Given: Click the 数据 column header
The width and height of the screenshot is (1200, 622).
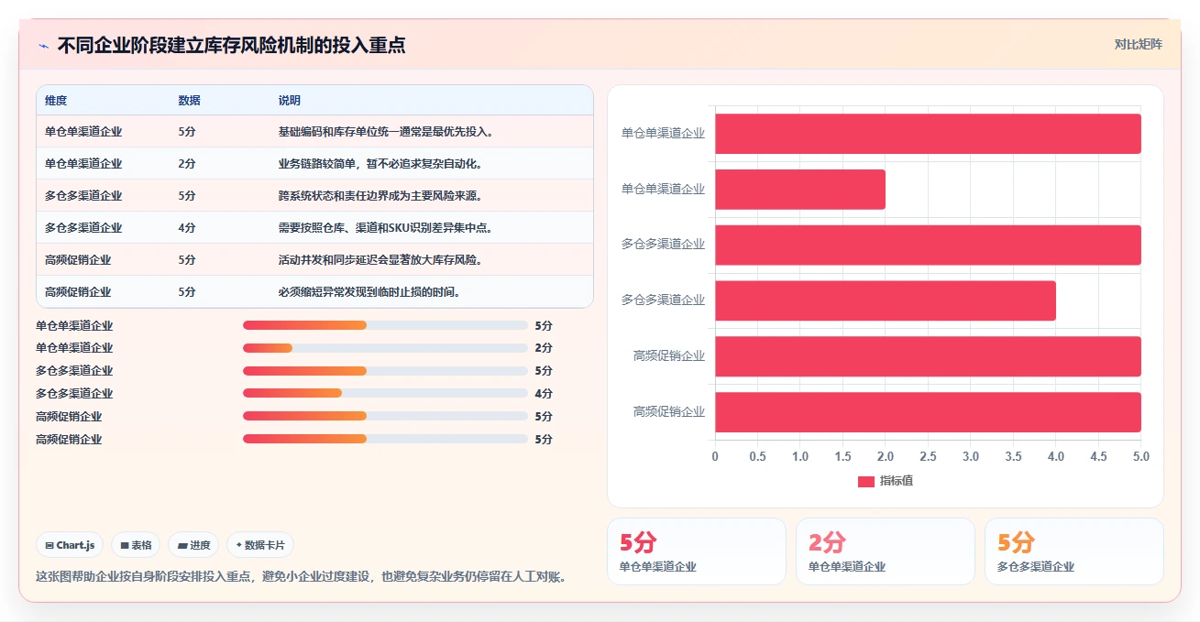Looking at the screenshot, I should click(189, 101).
